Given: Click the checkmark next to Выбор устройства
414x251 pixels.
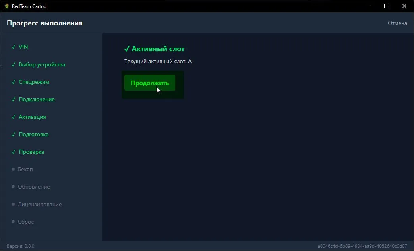Looking at the screenshot, I should click(14, 64).
